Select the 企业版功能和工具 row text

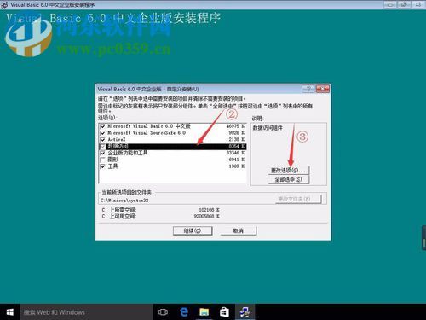[x=128, y=153]
